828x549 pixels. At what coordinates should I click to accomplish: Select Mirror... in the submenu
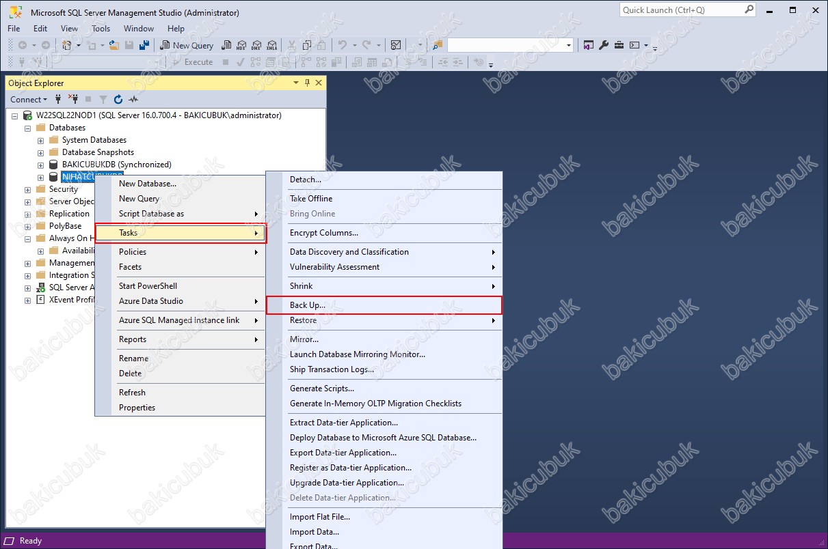point(384,339)
